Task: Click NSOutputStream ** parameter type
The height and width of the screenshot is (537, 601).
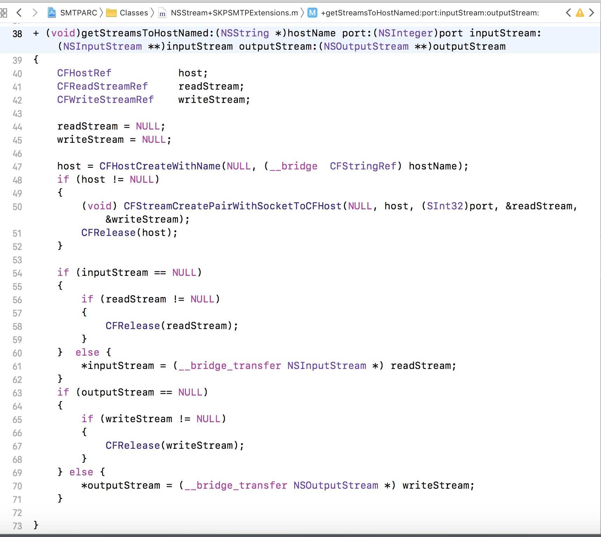Action: tap(375, 47)
